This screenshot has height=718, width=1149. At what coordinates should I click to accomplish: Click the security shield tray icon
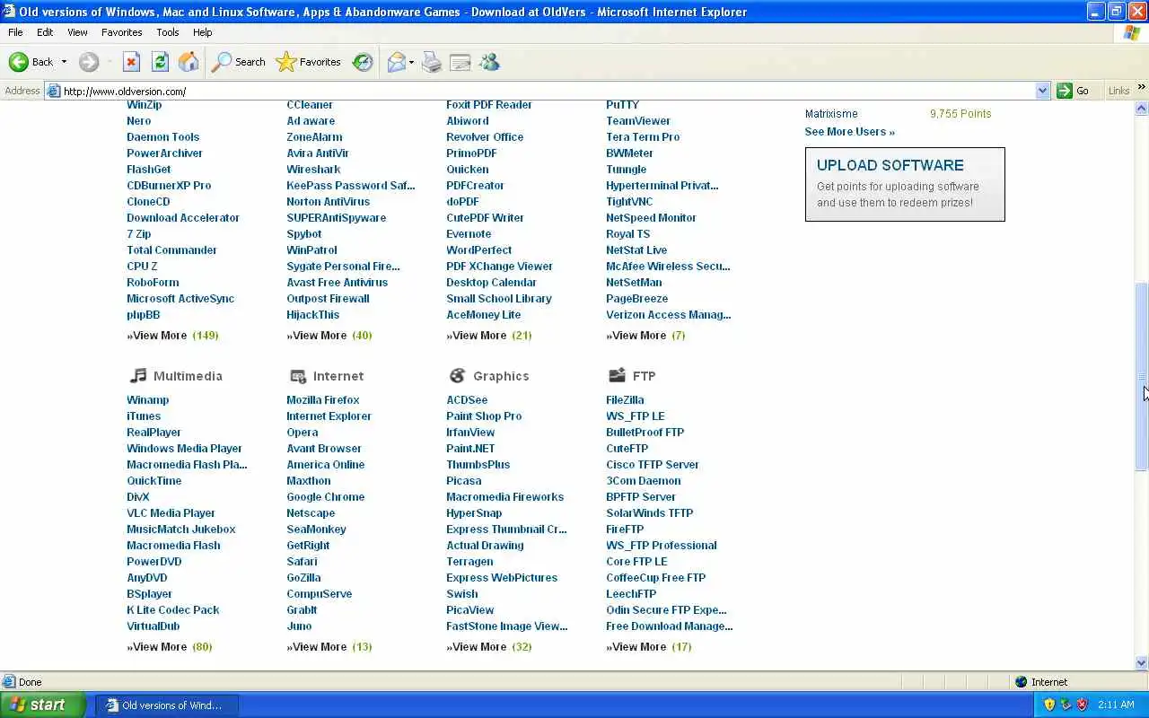click(1049, 705)
